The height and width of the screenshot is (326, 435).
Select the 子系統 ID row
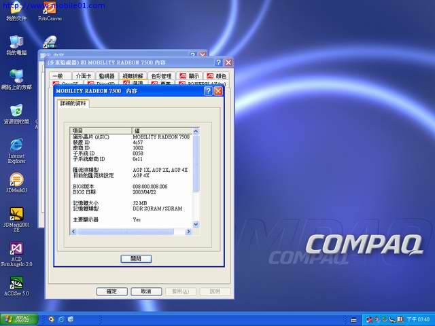(131, 153)
